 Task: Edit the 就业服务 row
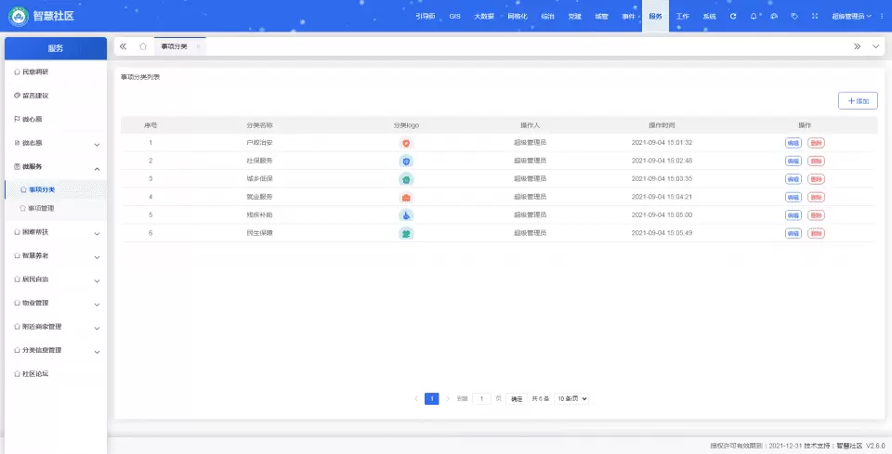pyautogui.click(x=793, y=197)
